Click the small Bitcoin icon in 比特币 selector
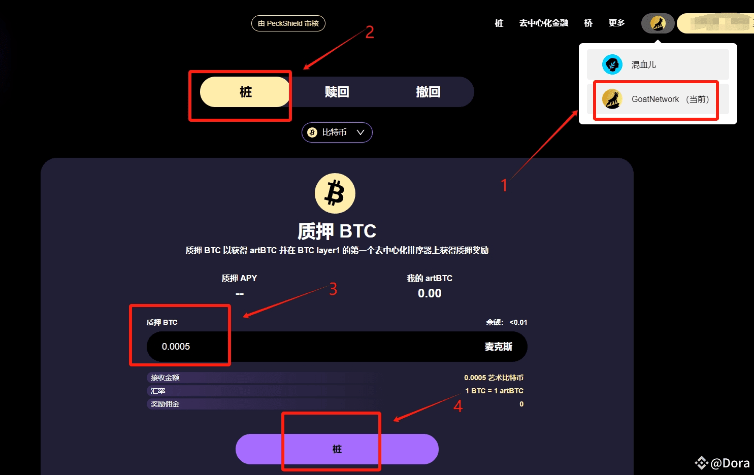Viewport: 754px width, 475px height. pyautogui.click(x=312, y=132)
